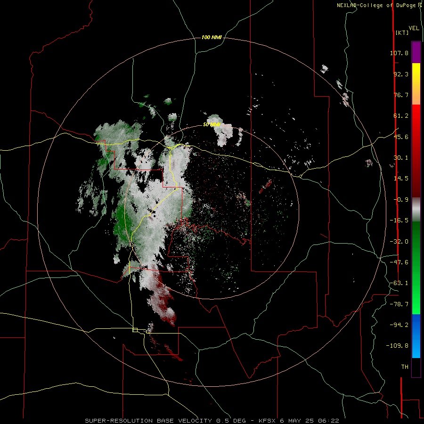Viewport: 424px width, 424px height.
Task: Click the KFSX 6 MAY 25 06:22 timestamp
Action: point(299,421)
